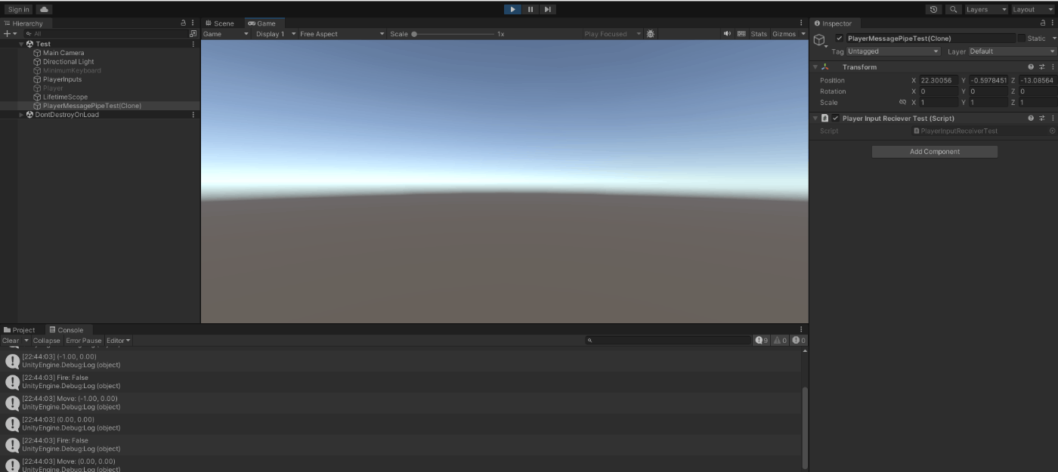The width and height of the screenshot is (1058, 472).
Task: Enable the Static checkbox
Action: pos(1022,39)
